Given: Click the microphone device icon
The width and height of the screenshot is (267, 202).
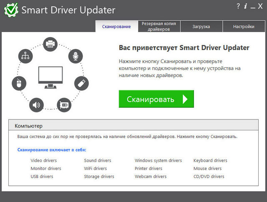Looking at the screenshot, I should pos(76,56).
